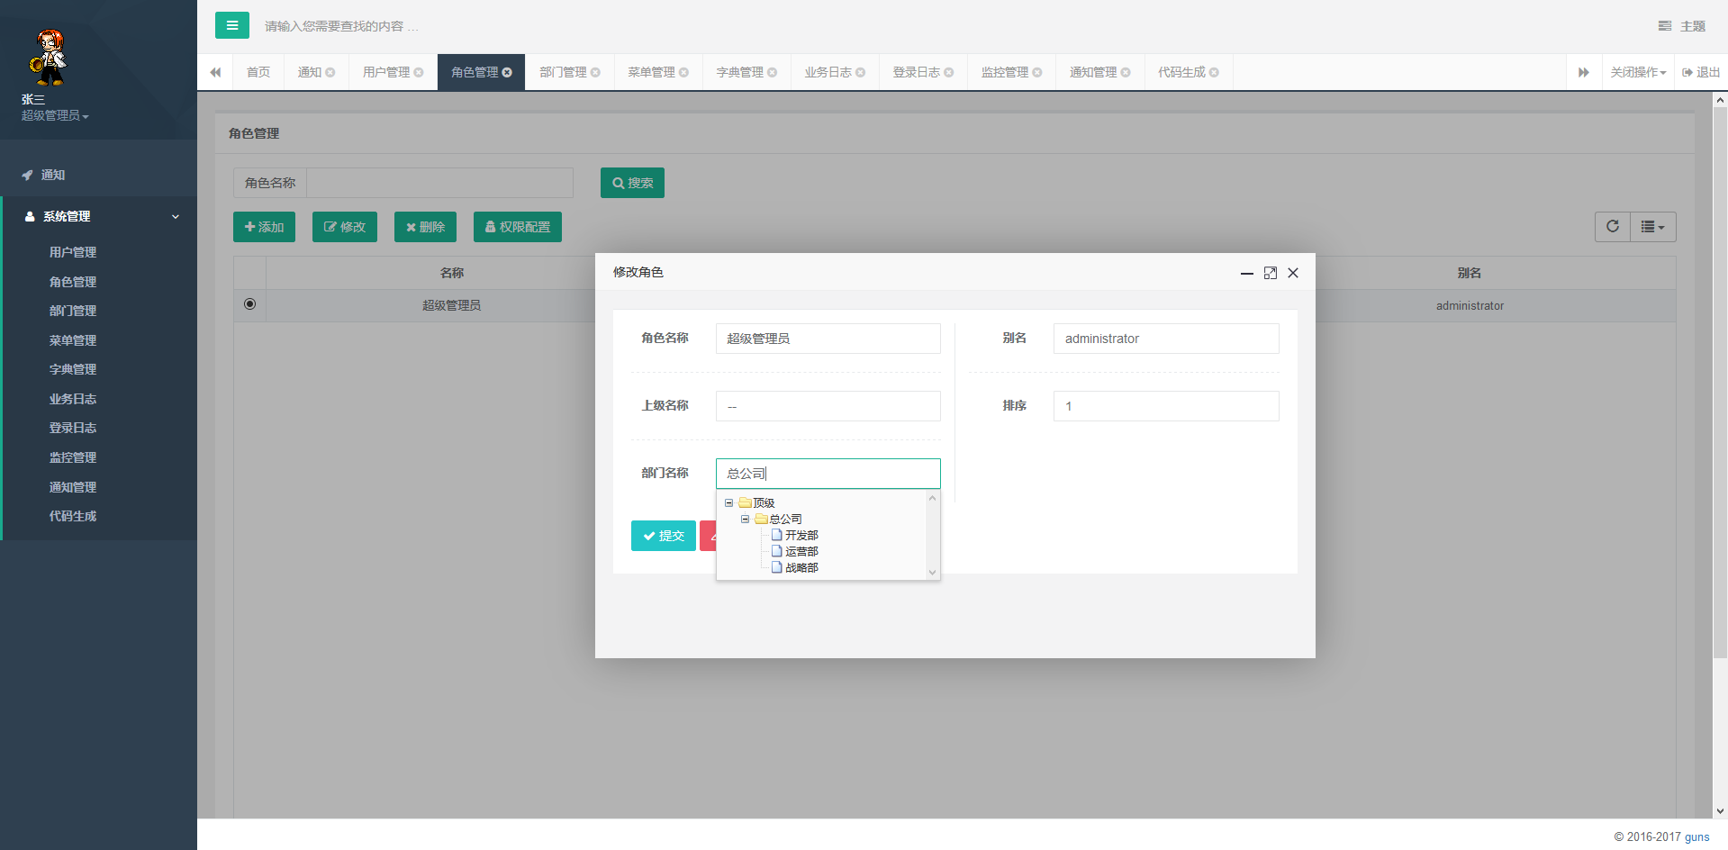Screen dimensions: 1728x850
Task: Select the 超级管理员 row radio button
Action: [249, 304]
